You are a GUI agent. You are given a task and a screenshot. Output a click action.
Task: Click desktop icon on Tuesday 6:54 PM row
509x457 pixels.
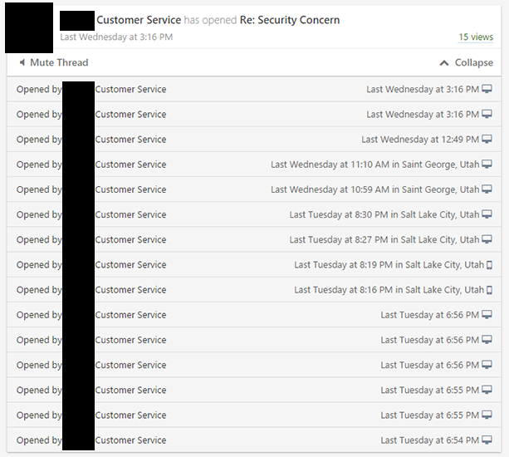[487, 440]
